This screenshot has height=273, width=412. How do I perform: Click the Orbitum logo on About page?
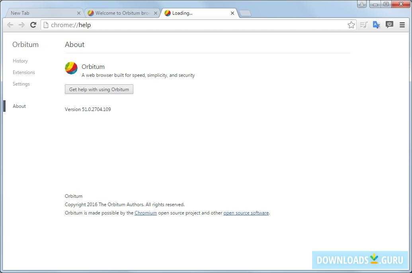71,68
